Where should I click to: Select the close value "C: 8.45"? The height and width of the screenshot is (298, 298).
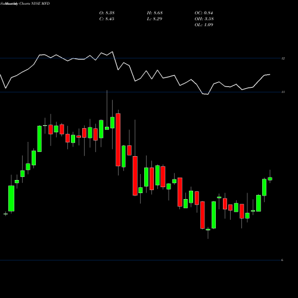point(107,19)
